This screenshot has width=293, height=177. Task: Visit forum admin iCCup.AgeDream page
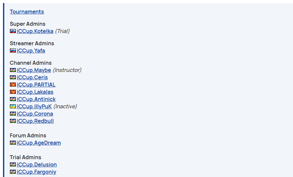39,143
